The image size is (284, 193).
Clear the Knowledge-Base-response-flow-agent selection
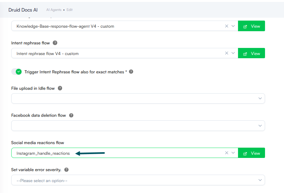point(226,26)
